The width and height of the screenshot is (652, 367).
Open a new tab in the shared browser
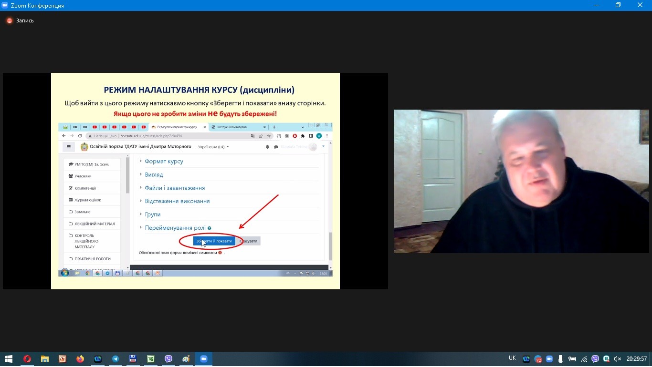[x=274, y=127]
